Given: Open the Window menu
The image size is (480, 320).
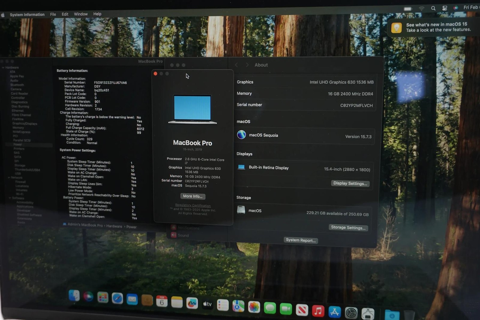Looking at the screenshot, I should (81, 14).
